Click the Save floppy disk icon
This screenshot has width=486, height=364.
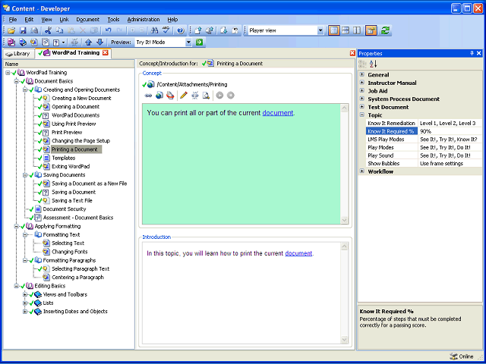23,30
